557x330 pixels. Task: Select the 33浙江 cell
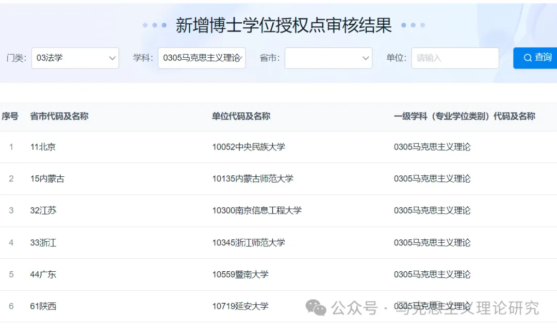(43, 243)
